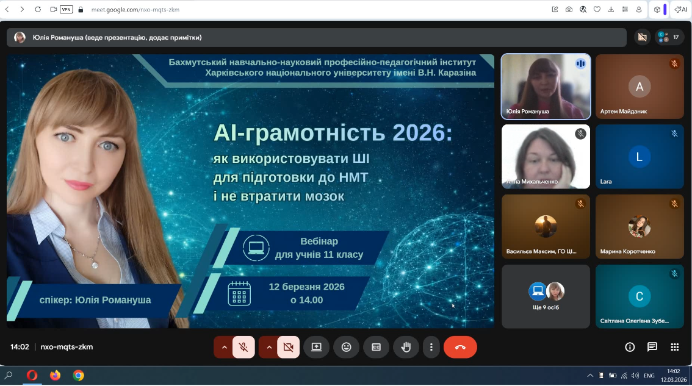Turn on your camera
Screen dimensions: 692x386
point(289,347)
